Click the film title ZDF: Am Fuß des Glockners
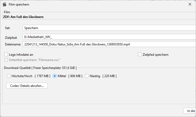This screenshot has width=196, height=117. [23, 17]
